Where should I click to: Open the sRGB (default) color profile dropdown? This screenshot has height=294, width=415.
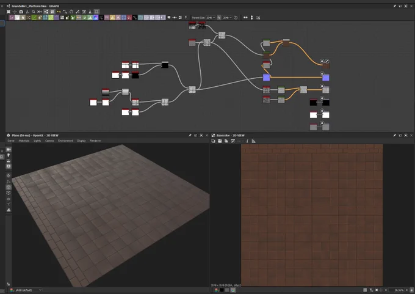tap(26, 290)
